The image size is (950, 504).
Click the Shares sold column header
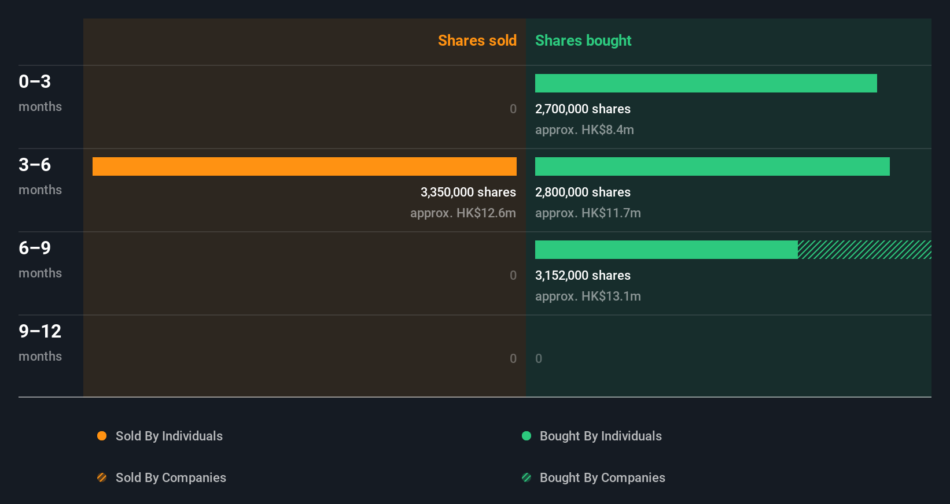point(477,40)
